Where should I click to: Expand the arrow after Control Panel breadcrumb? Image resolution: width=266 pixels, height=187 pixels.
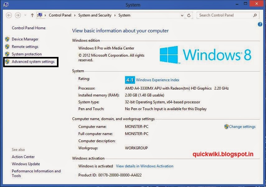[x=75, y=15]
